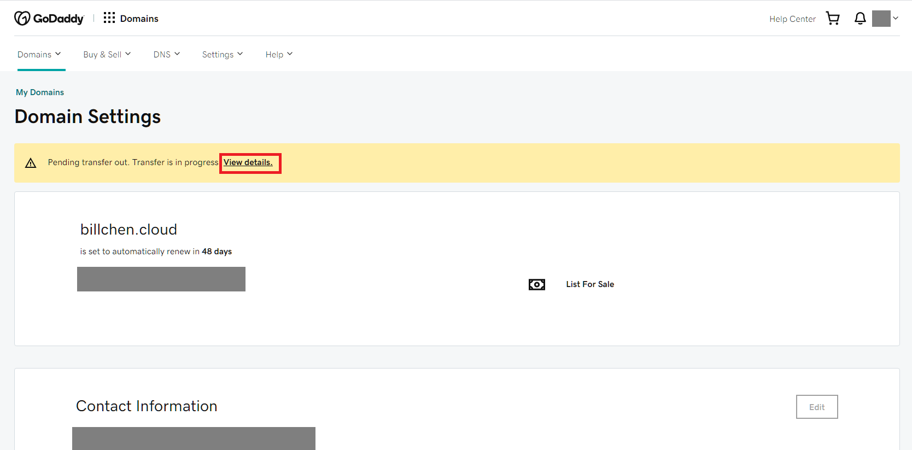The height and width of the screenshot is (450, 912).
Task: Go to My Domains breadcrumb
Action: tap(40, 92)
